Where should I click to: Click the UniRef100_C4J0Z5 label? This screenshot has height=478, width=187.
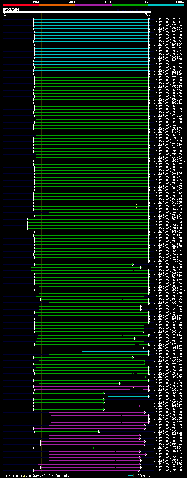tap(168, 203)
